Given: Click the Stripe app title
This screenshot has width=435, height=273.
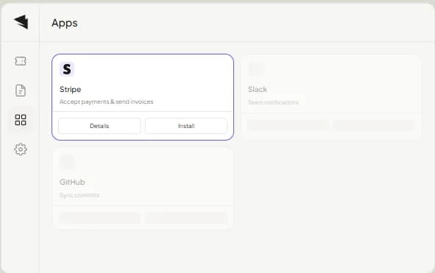Looking at the screenshot, I should pos(70,89).
